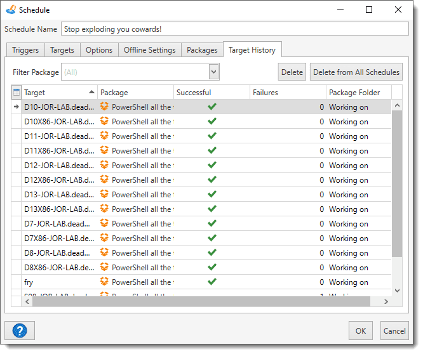The height and width of the screenshot is (354, 423).
Task: Click the package icon in D10X86-JOR-LAB row
Action: (x=104, y=121)
